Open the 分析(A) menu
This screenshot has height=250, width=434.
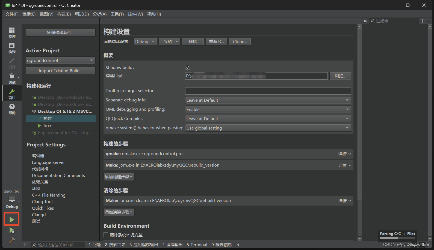[100, 14]
